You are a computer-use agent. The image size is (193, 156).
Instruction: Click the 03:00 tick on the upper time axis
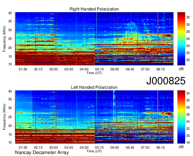tap(54, 69)
